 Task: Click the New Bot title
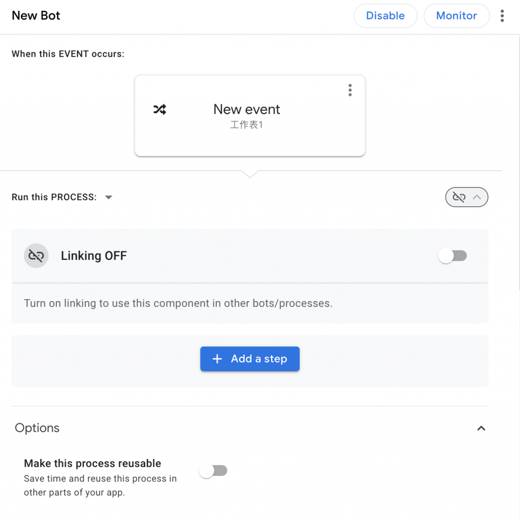36,16
